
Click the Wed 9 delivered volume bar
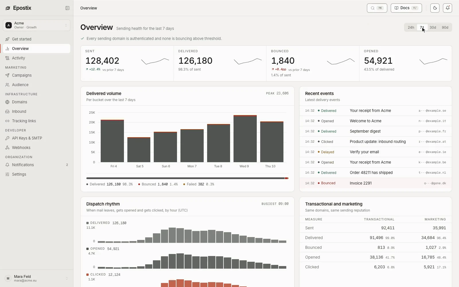pos(245,139)
